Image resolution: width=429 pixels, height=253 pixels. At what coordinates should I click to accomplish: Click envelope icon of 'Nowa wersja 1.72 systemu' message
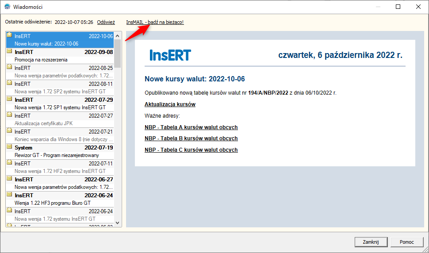[x=9, y=210]
